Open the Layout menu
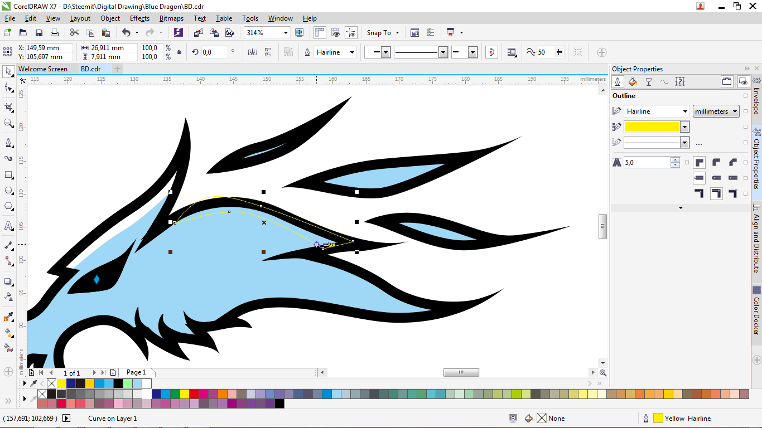The height and width of the screenshot is (428, 762). (80, 18)
